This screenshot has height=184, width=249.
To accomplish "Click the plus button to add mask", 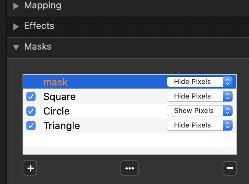I will [30, 168].
